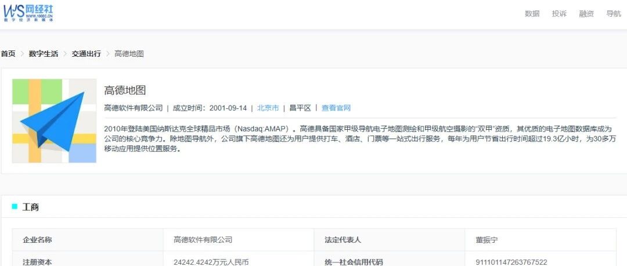Screen dimensions: 627x266
Task: Open the 数据 navigation menu
Action: pos(532,13)
